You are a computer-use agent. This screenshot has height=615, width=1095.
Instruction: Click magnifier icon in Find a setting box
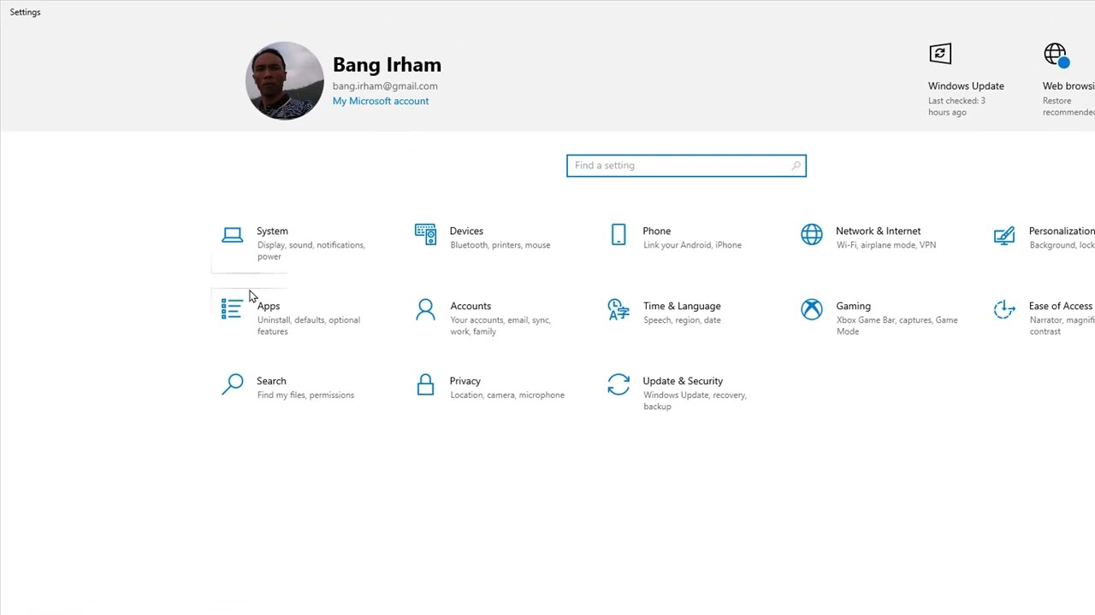(x=796, y=166)
